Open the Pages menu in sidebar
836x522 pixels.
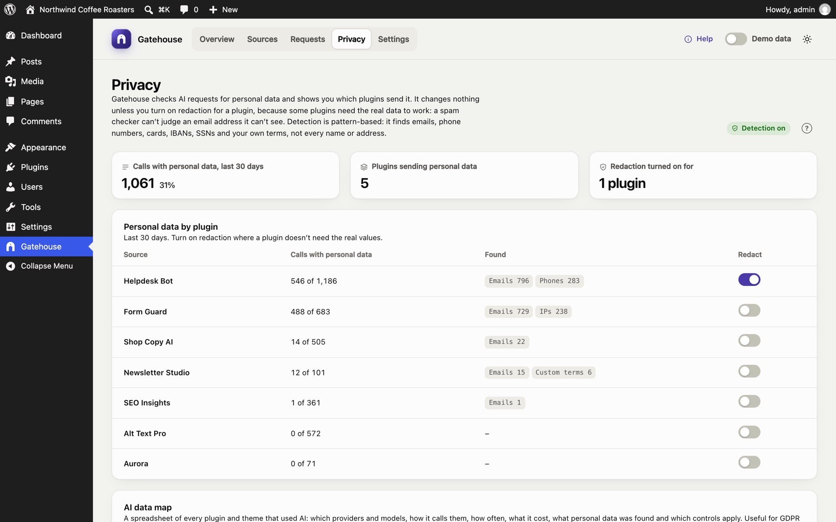46,102
